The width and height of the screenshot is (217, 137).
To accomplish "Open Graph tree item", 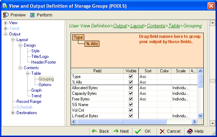I will click(x=37, y=90).
